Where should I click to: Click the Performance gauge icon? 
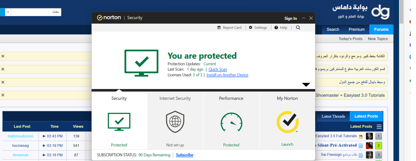(x=231, y=123)
